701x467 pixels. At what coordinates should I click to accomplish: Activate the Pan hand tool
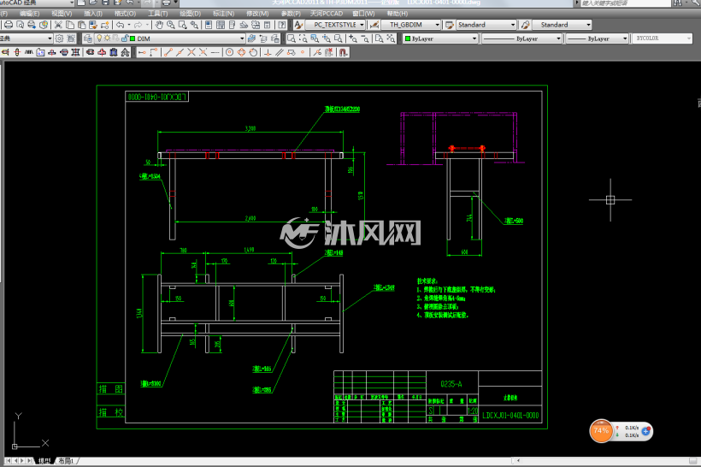point(159,25)
